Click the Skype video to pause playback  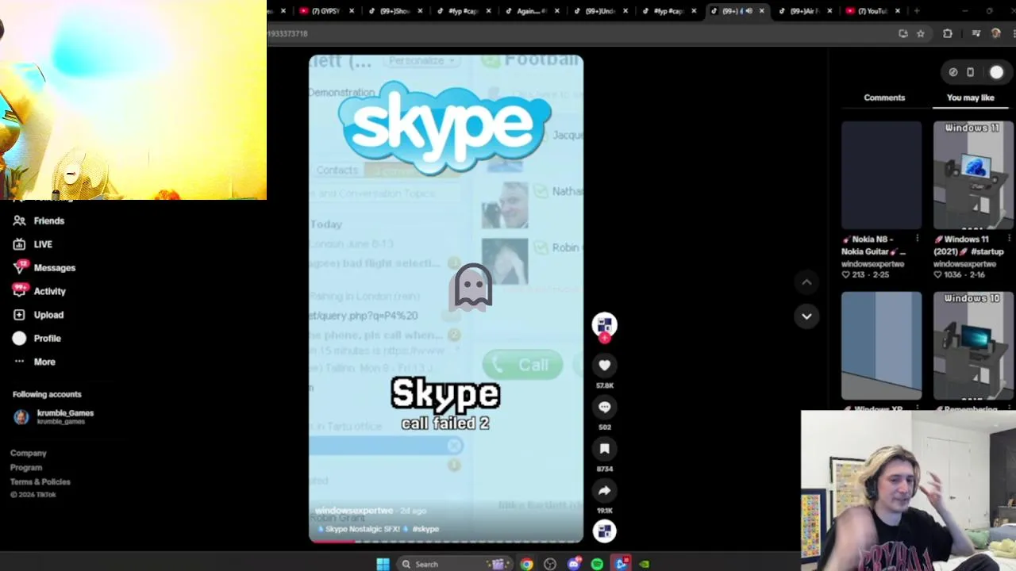tap(445, 298)
